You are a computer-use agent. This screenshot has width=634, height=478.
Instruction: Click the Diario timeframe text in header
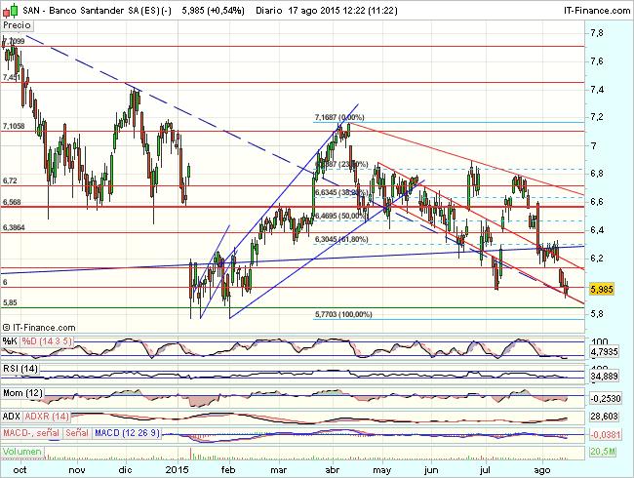[x=269, y=11]
